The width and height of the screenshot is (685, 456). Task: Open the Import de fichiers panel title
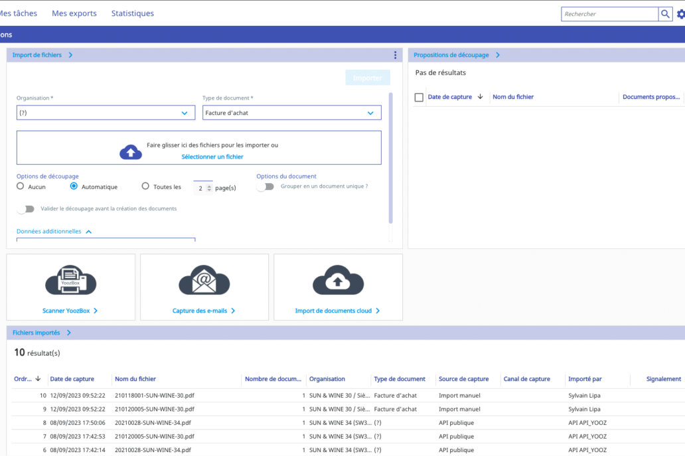(x=37, y=55)
